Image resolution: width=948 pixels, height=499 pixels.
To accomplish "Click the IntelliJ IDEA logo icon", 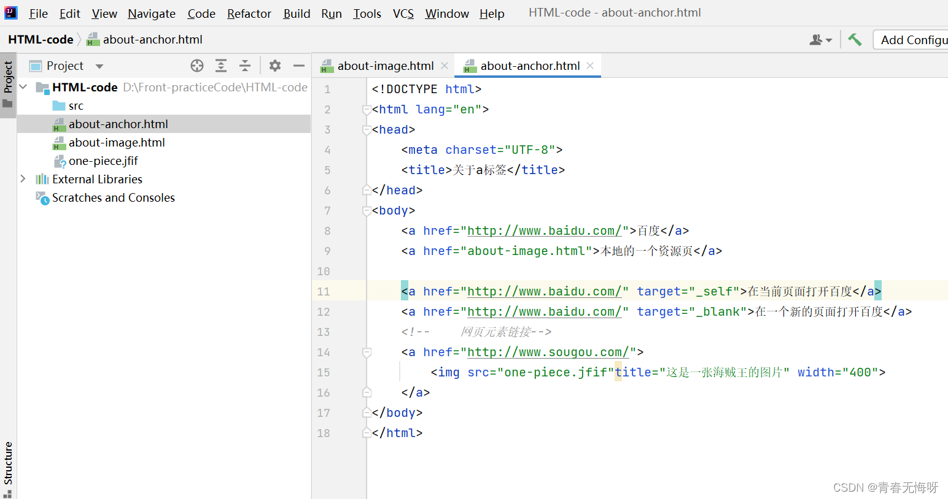I will pos(11,13).
